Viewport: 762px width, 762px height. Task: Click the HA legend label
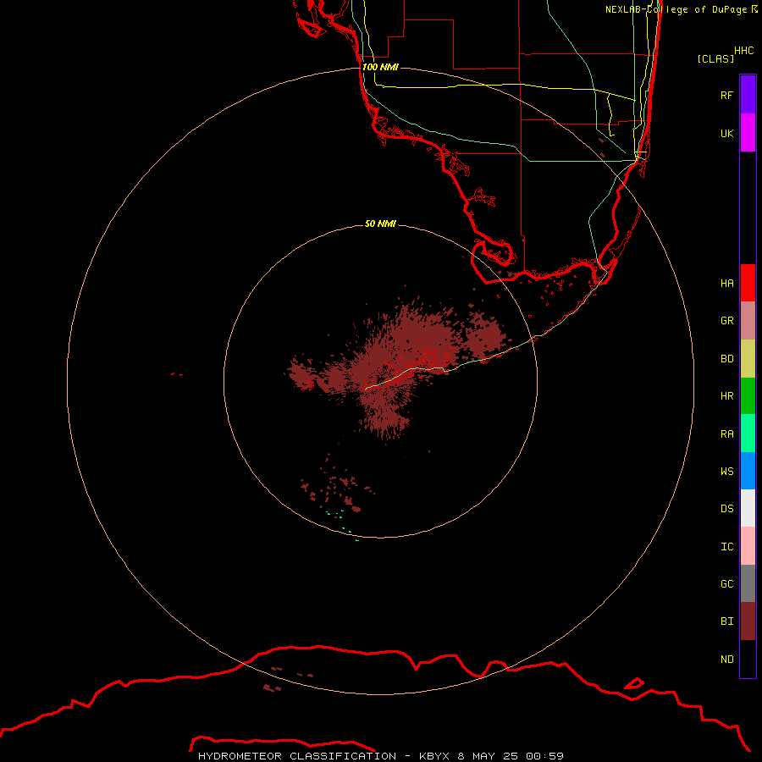click(727, 283)
